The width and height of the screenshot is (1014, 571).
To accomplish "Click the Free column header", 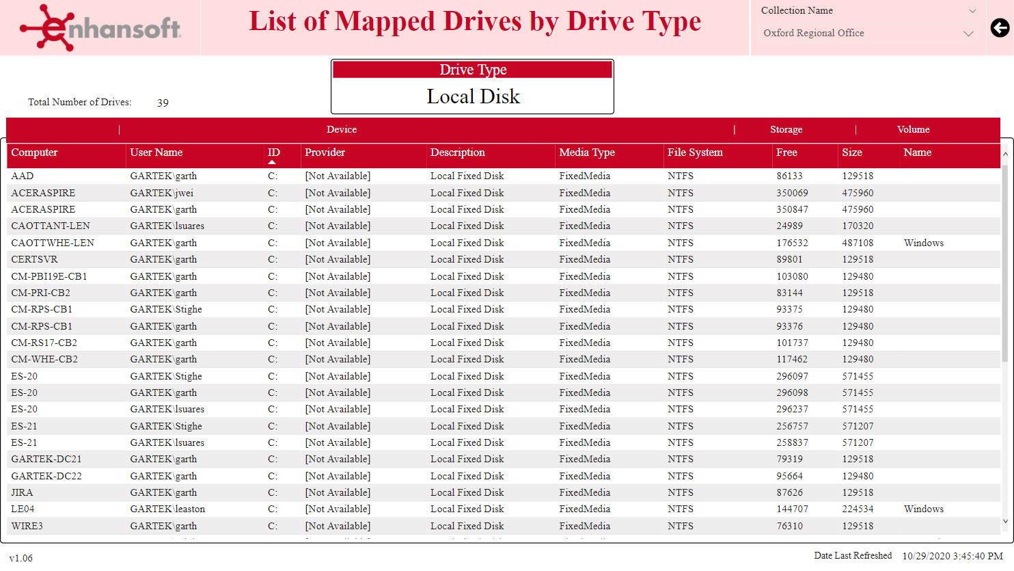I will coord(786,152).
